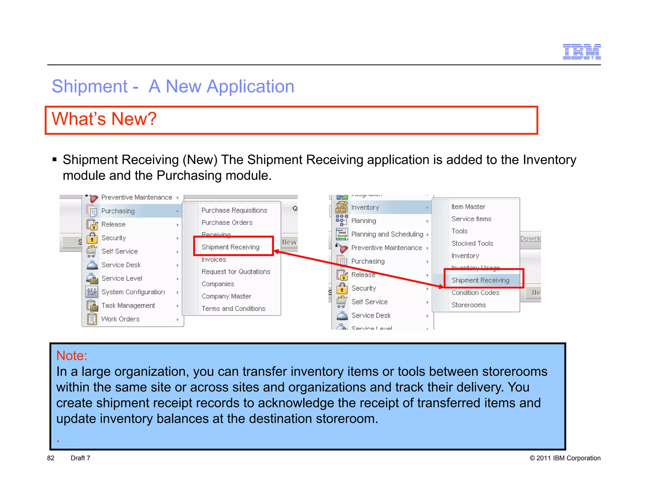The height and width of the screenshot is (501, 648).
Task: Select Service Level module in left menu
Action: tap(134, 278)
